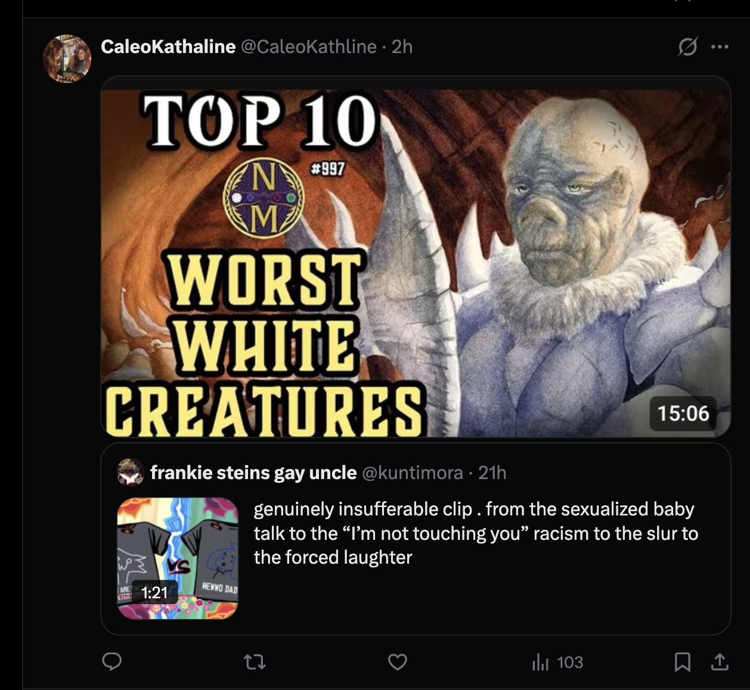The image size is (750, 690).
Task: Click the reply speech bubble icon
Action: pos(112,661)
